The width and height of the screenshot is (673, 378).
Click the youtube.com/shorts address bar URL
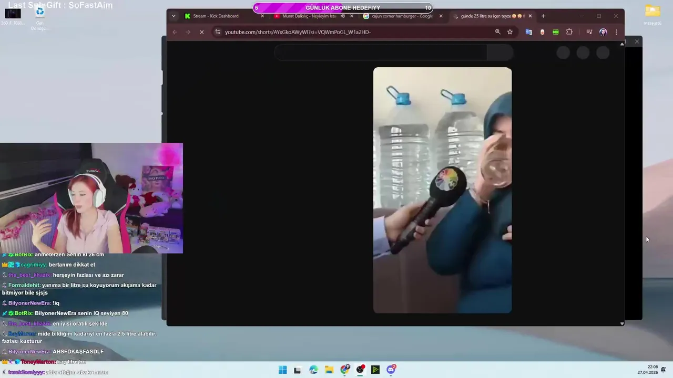[x=298, y=32]
